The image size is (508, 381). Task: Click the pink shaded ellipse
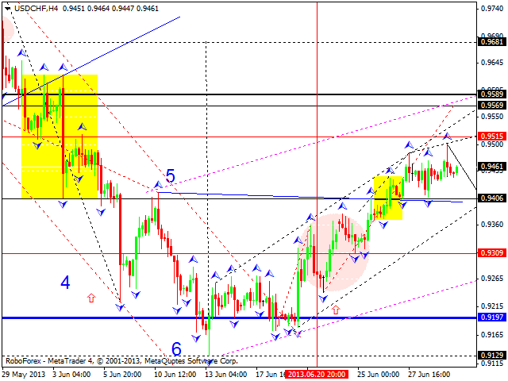point(333,250)
